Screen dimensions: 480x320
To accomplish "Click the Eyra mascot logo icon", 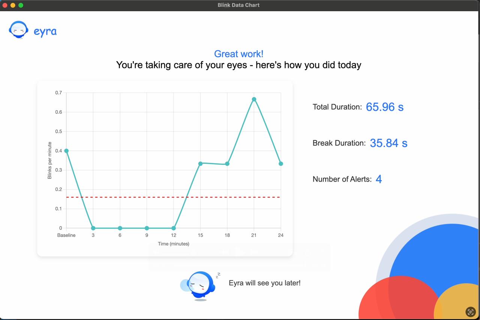I will (x=19, y=30).
